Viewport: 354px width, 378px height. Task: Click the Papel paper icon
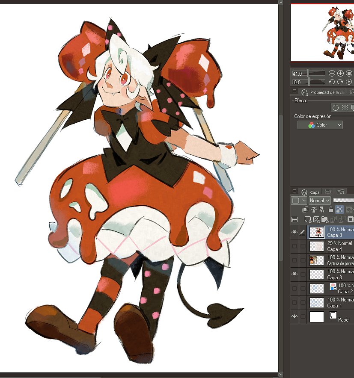click(333, 315)
